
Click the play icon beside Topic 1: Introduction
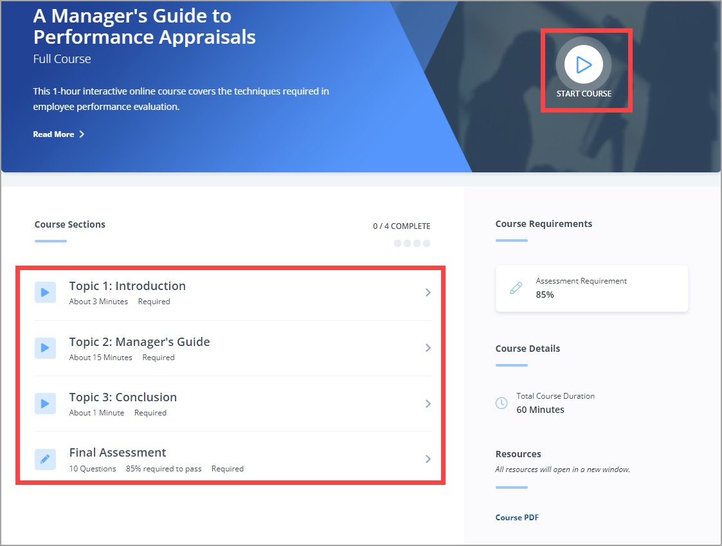coord(45,293)
